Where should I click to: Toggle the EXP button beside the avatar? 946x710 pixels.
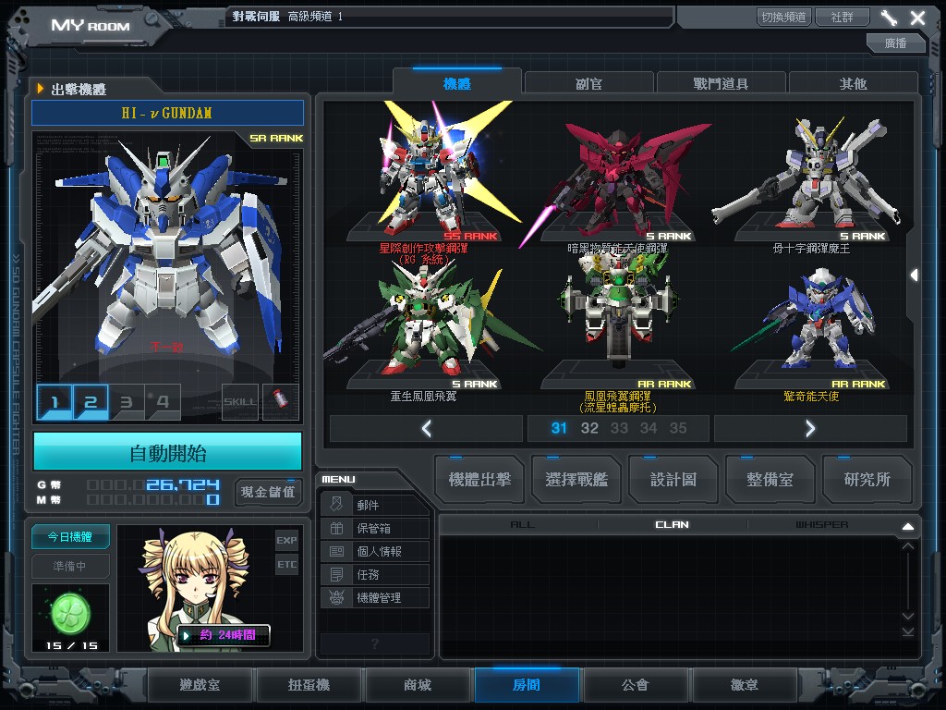(x=286, y=540)
